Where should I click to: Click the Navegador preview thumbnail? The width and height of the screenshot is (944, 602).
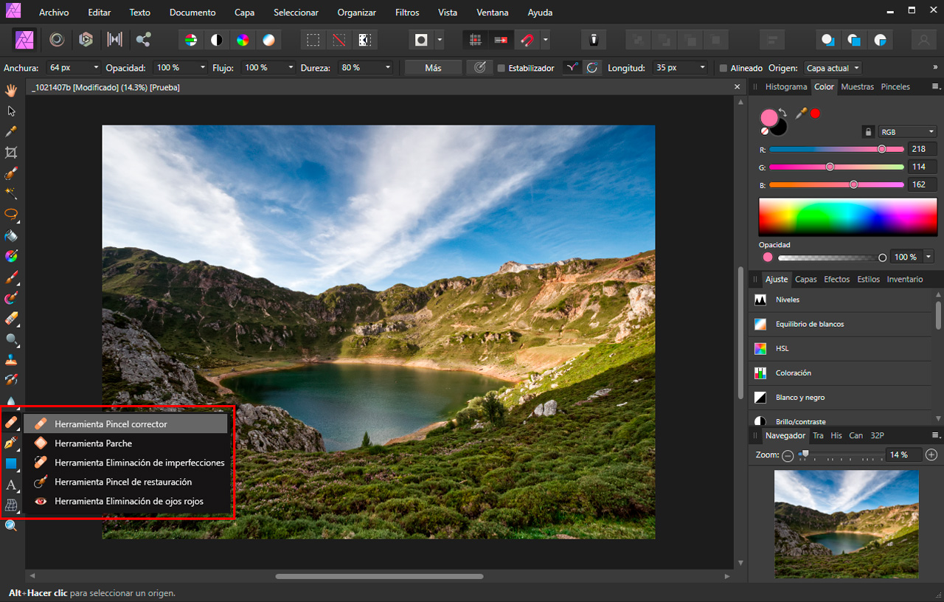coord(846,524)
